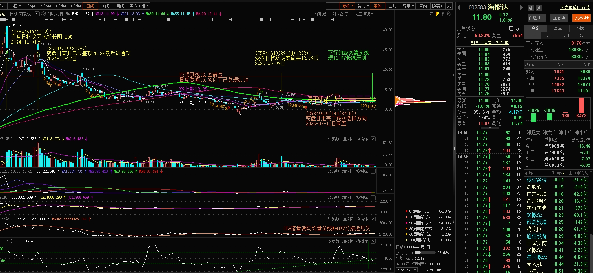Select the 15分钟 chart period
The height and width of the screenshot is (273, 593).
pyautogui.click(x=45, y=6)
